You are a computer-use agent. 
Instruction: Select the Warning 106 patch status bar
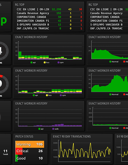click(x=30, y=144)
